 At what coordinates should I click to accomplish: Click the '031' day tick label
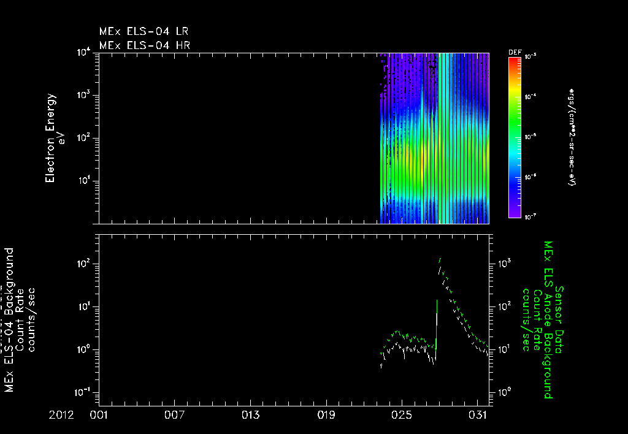click(477, 415)
